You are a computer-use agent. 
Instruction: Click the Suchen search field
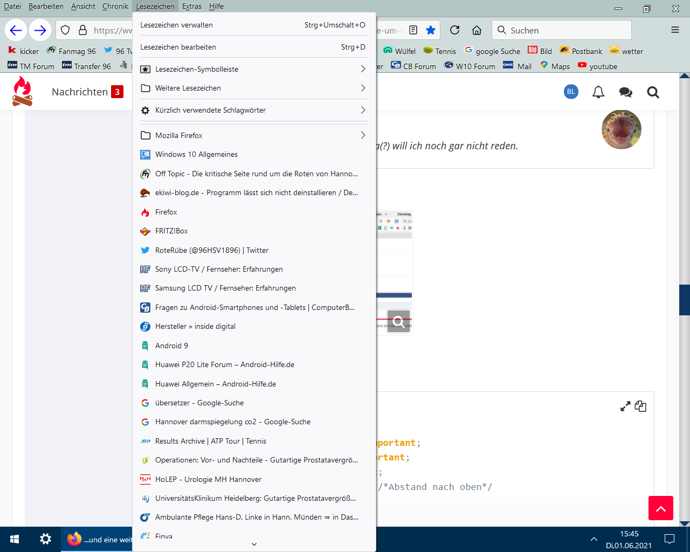click(562, 30)
